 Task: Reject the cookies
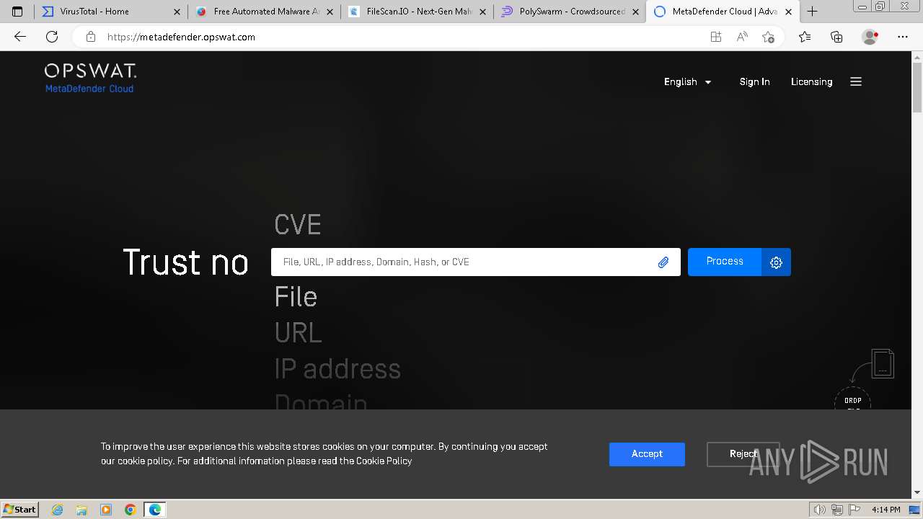(743, 454)
